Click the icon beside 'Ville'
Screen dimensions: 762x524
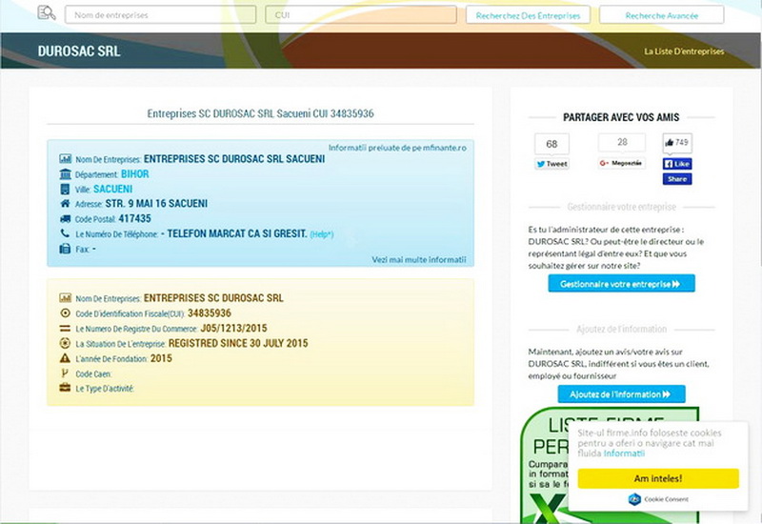coord(65,189)
